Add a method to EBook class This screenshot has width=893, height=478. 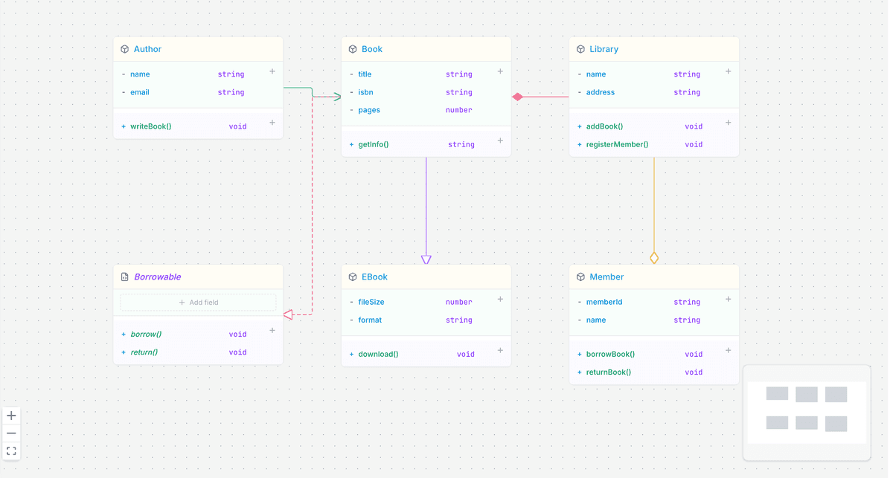[500, 350]
